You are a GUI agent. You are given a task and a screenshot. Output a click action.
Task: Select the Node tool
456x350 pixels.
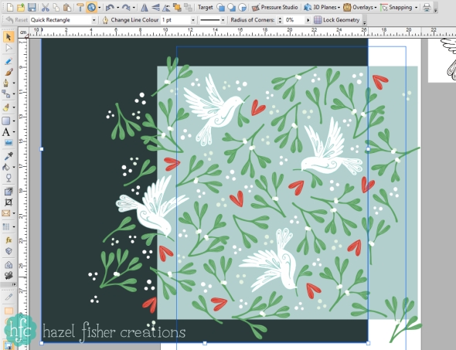click(9, 48)
